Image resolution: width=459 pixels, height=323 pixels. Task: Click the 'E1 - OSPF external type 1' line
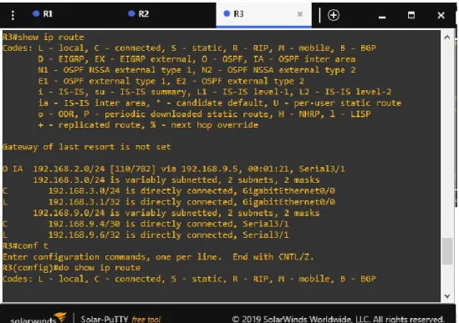(x=171, y=81)
